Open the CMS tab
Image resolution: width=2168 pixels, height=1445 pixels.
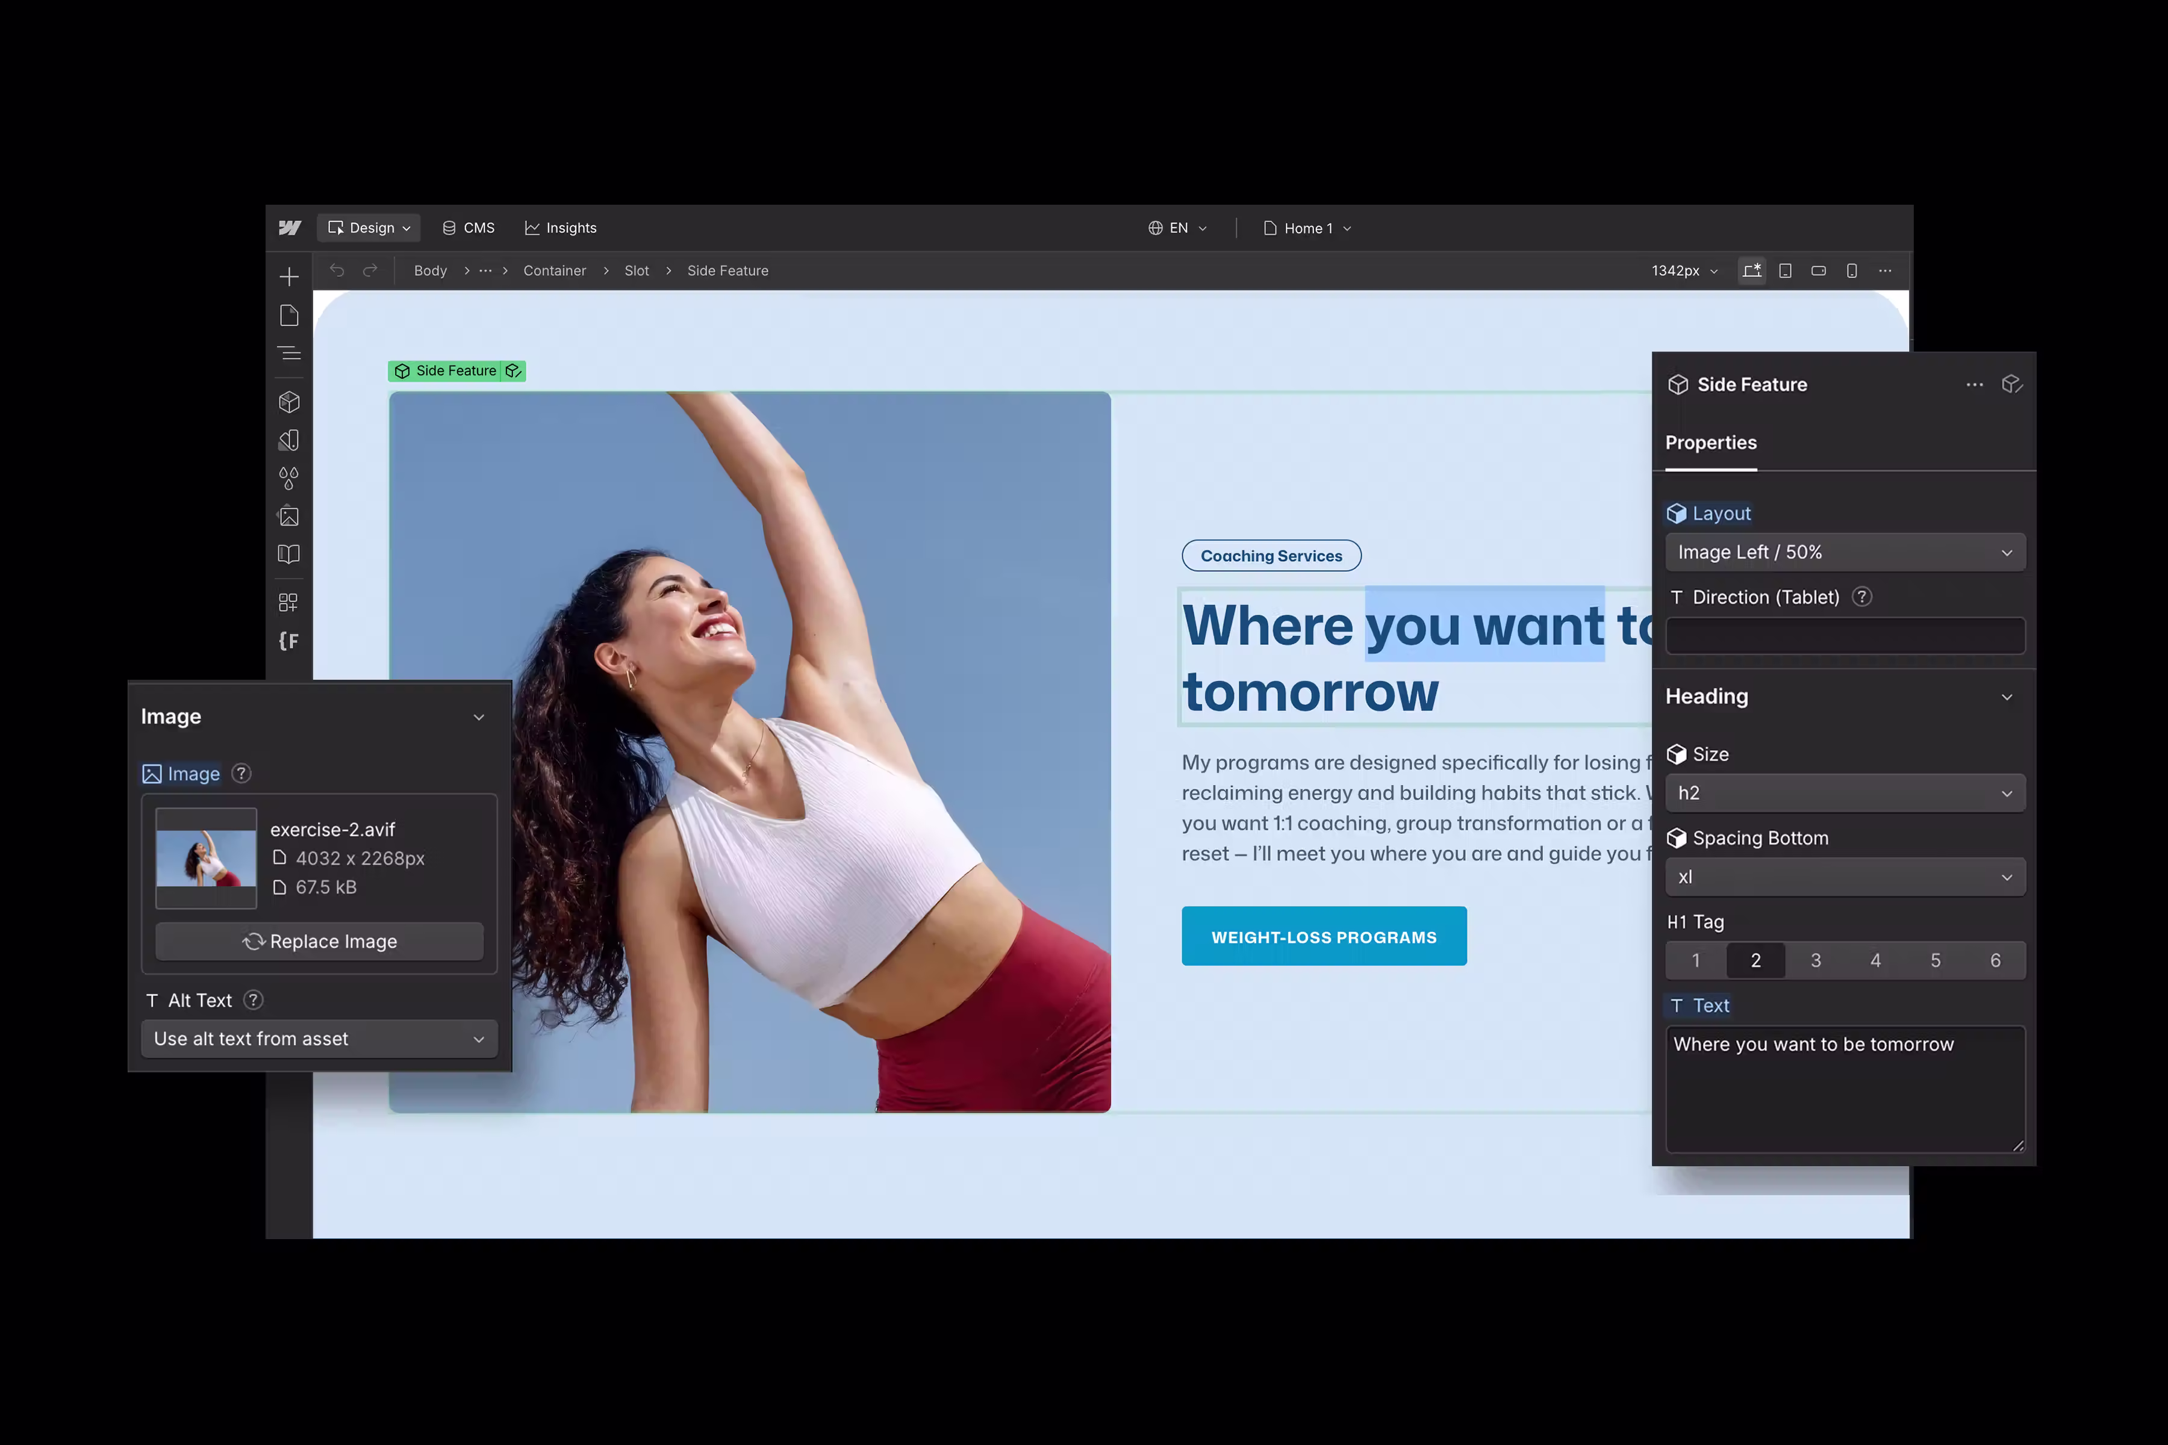(469, 228)
